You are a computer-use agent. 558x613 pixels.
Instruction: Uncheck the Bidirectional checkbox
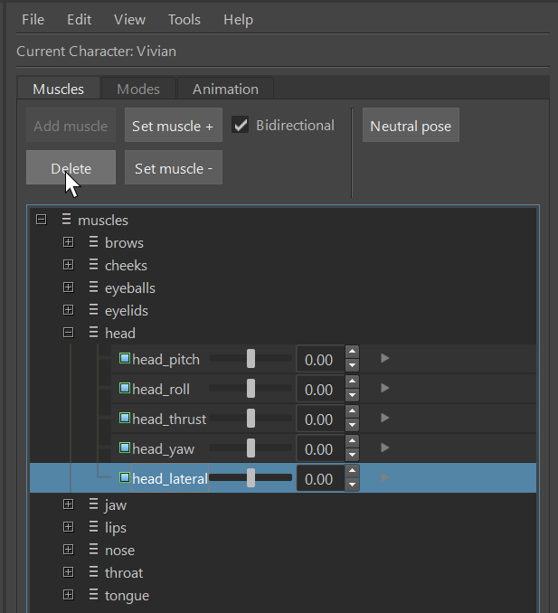tap(241, 126)
